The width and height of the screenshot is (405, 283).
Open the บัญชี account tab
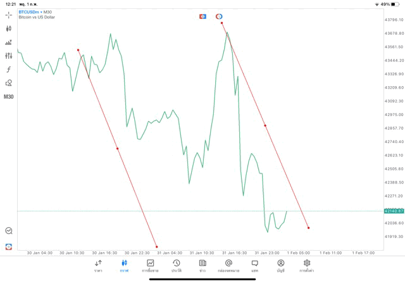280,265
